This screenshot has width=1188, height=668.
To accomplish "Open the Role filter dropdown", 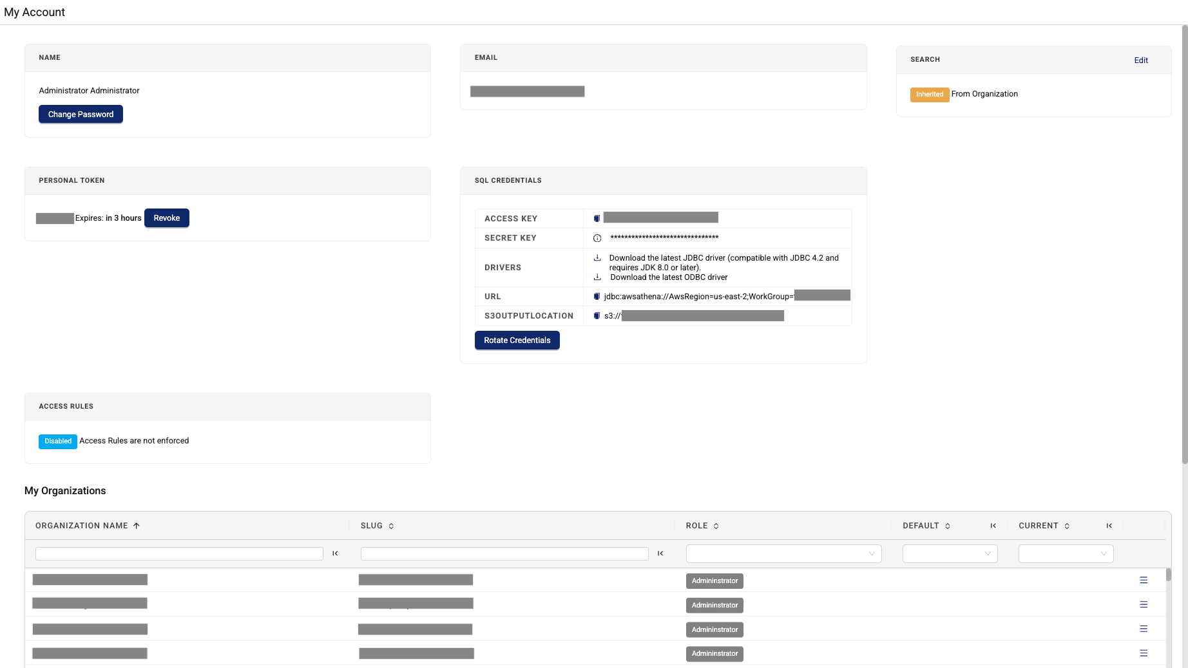I will coord(783,553).
